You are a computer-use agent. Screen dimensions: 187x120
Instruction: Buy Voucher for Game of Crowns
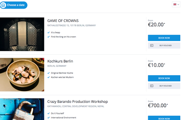coord(164,46)
